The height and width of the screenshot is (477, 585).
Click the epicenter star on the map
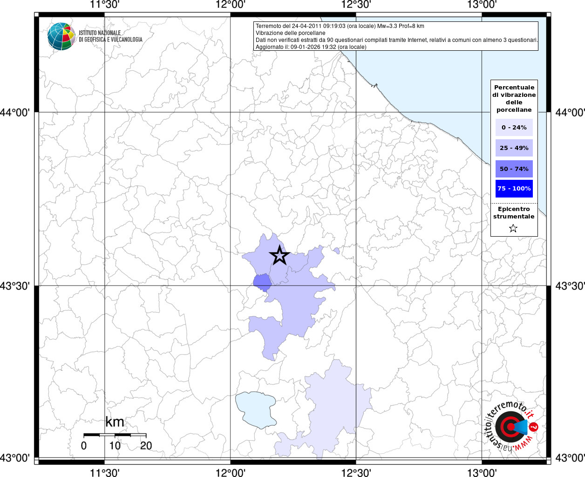[279, 255]
